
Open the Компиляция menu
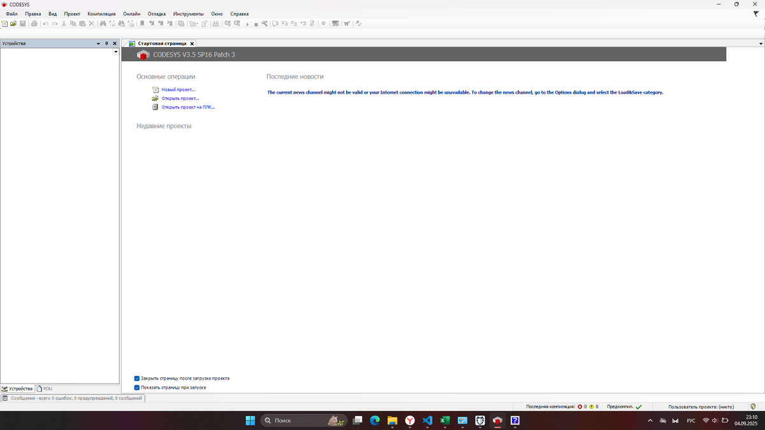pyautogui.click(x=101, y=13)
